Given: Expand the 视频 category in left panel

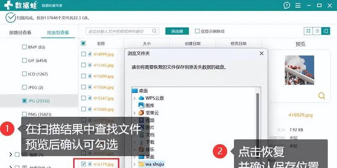Looking at the screenshot, I should (11, 154).
